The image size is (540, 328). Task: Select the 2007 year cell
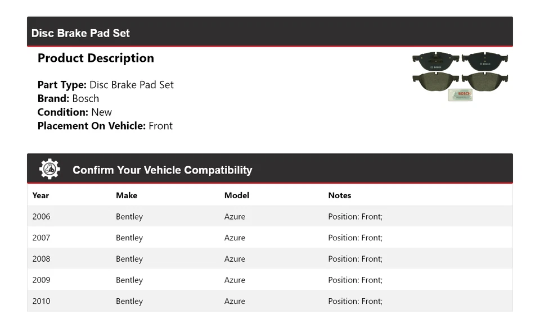click(x=41, y=238)
